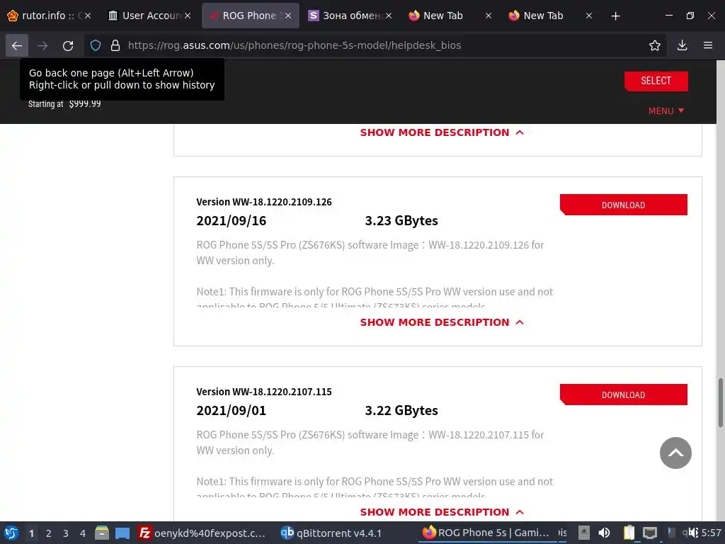Close the ROG Phone tab
725x544 pixels.
coord(288,16)
